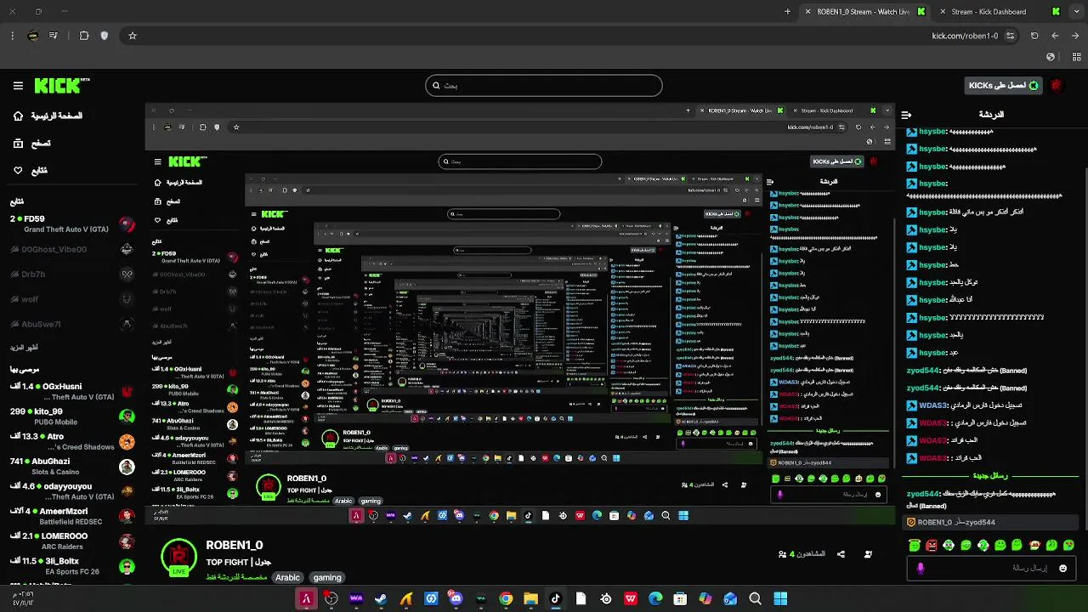Open browser media controls icon
This screenshot has height=612, width=1088.
click(x=54, y=36)
